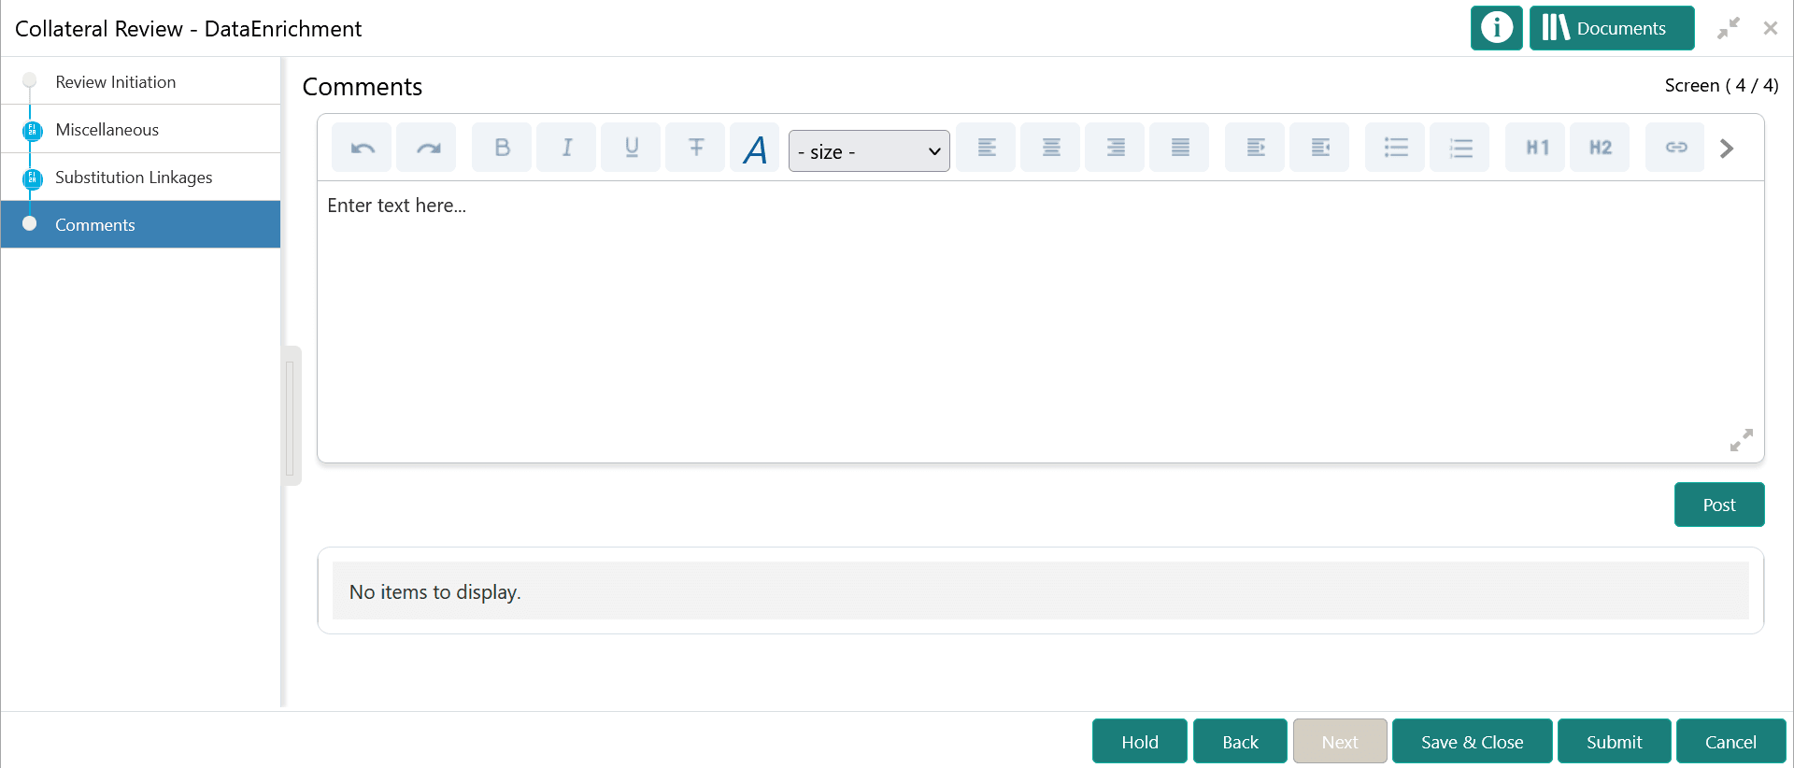Image resolution: width=1794 pixels, height=768 pixels.
Task: Toggle bold formatting
Action: [502, 148]
